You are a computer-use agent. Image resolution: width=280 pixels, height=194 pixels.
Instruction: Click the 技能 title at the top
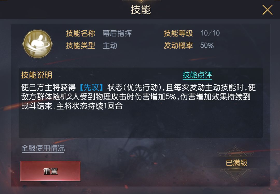141,10
